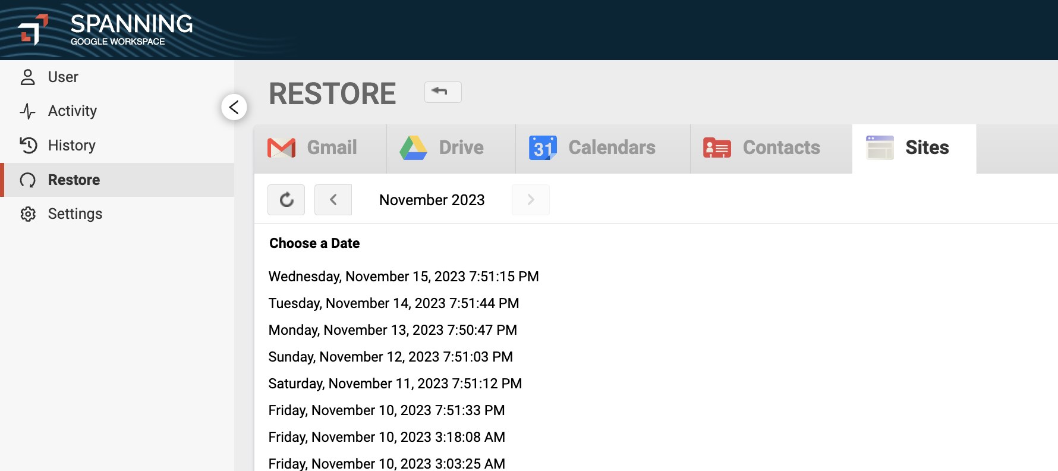Select Tuesday, November 14, 2023 7:51:44 PM
The height and width of the screenshot is (471, 1058).
pyautogui.click(x=393, y=303)
